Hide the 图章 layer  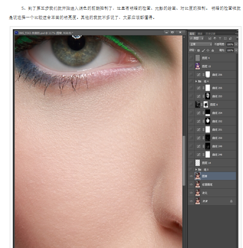coord(191,176)
